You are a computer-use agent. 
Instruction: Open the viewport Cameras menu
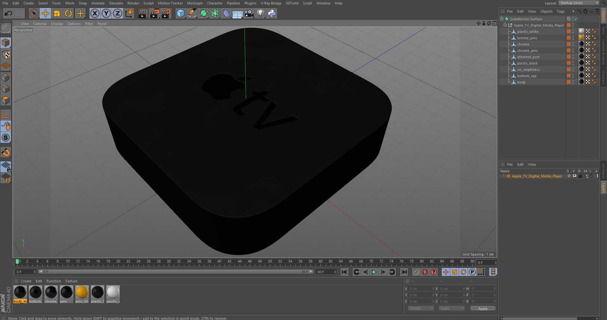pyautogui.click(x=40, y=24)
